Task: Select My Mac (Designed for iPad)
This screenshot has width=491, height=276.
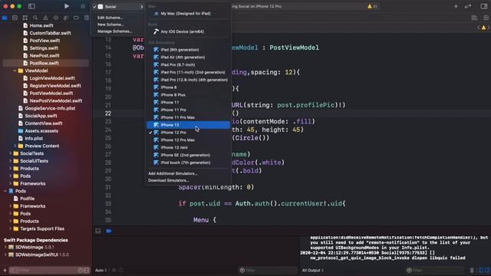Action: pyautogui.click(x=188, y=14)
